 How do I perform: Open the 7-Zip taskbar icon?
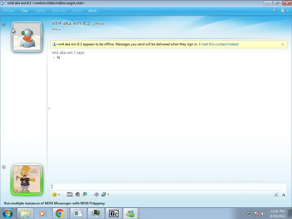pyautogui.click(x=113, y=213)
